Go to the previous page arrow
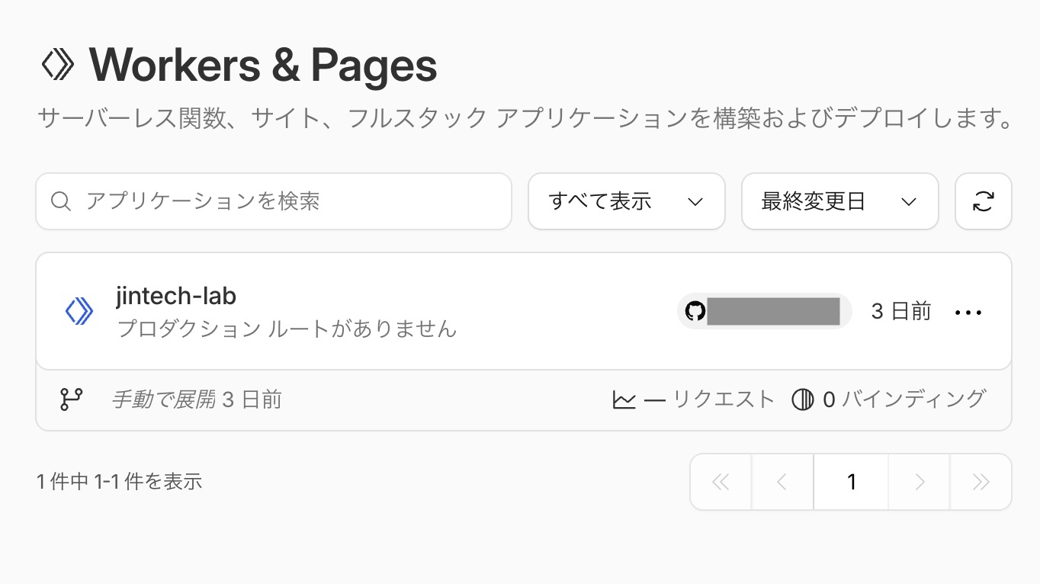 (x=782, y=482)
